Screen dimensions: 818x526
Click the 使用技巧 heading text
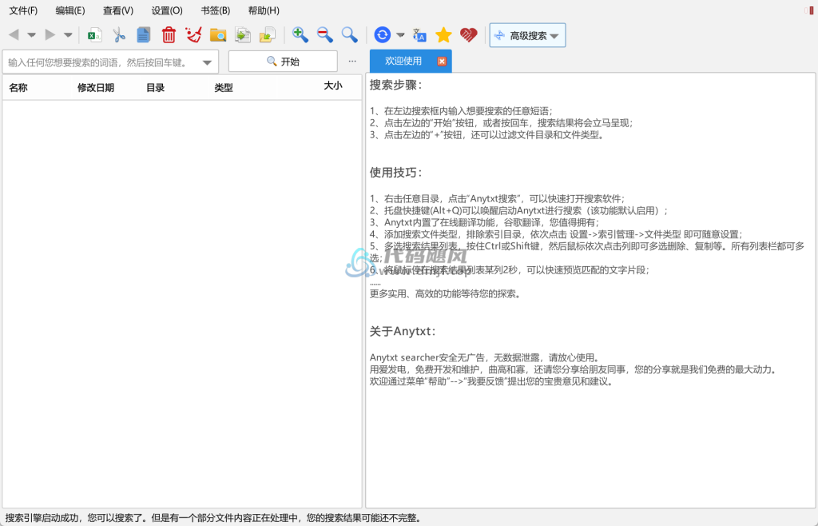(x=396, y=173)
